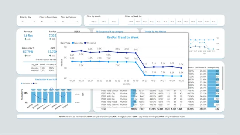This screenshot has height=135, width=240.
Task: Open the Filter by Room Class dropdown
Action: pos(48,21)
